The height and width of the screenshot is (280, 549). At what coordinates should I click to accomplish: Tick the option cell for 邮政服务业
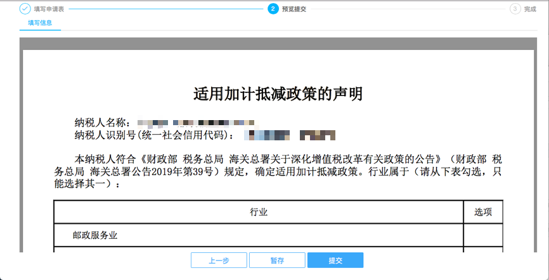point(483,235)
